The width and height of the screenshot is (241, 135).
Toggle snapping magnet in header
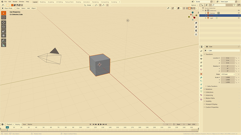click(x=100, y=5)
